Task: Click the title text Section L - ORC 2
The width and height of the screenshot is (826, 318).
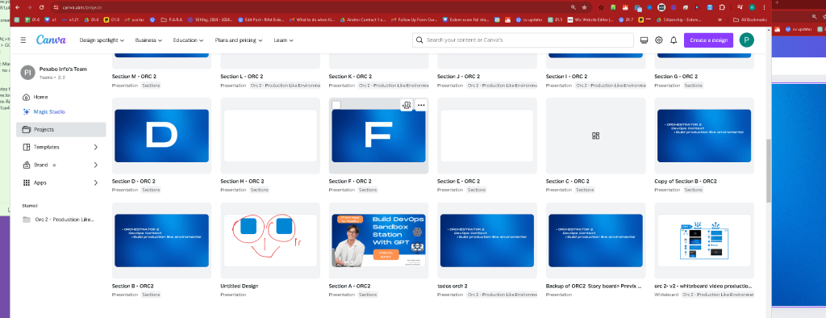Action: click(x=242, y=77)
